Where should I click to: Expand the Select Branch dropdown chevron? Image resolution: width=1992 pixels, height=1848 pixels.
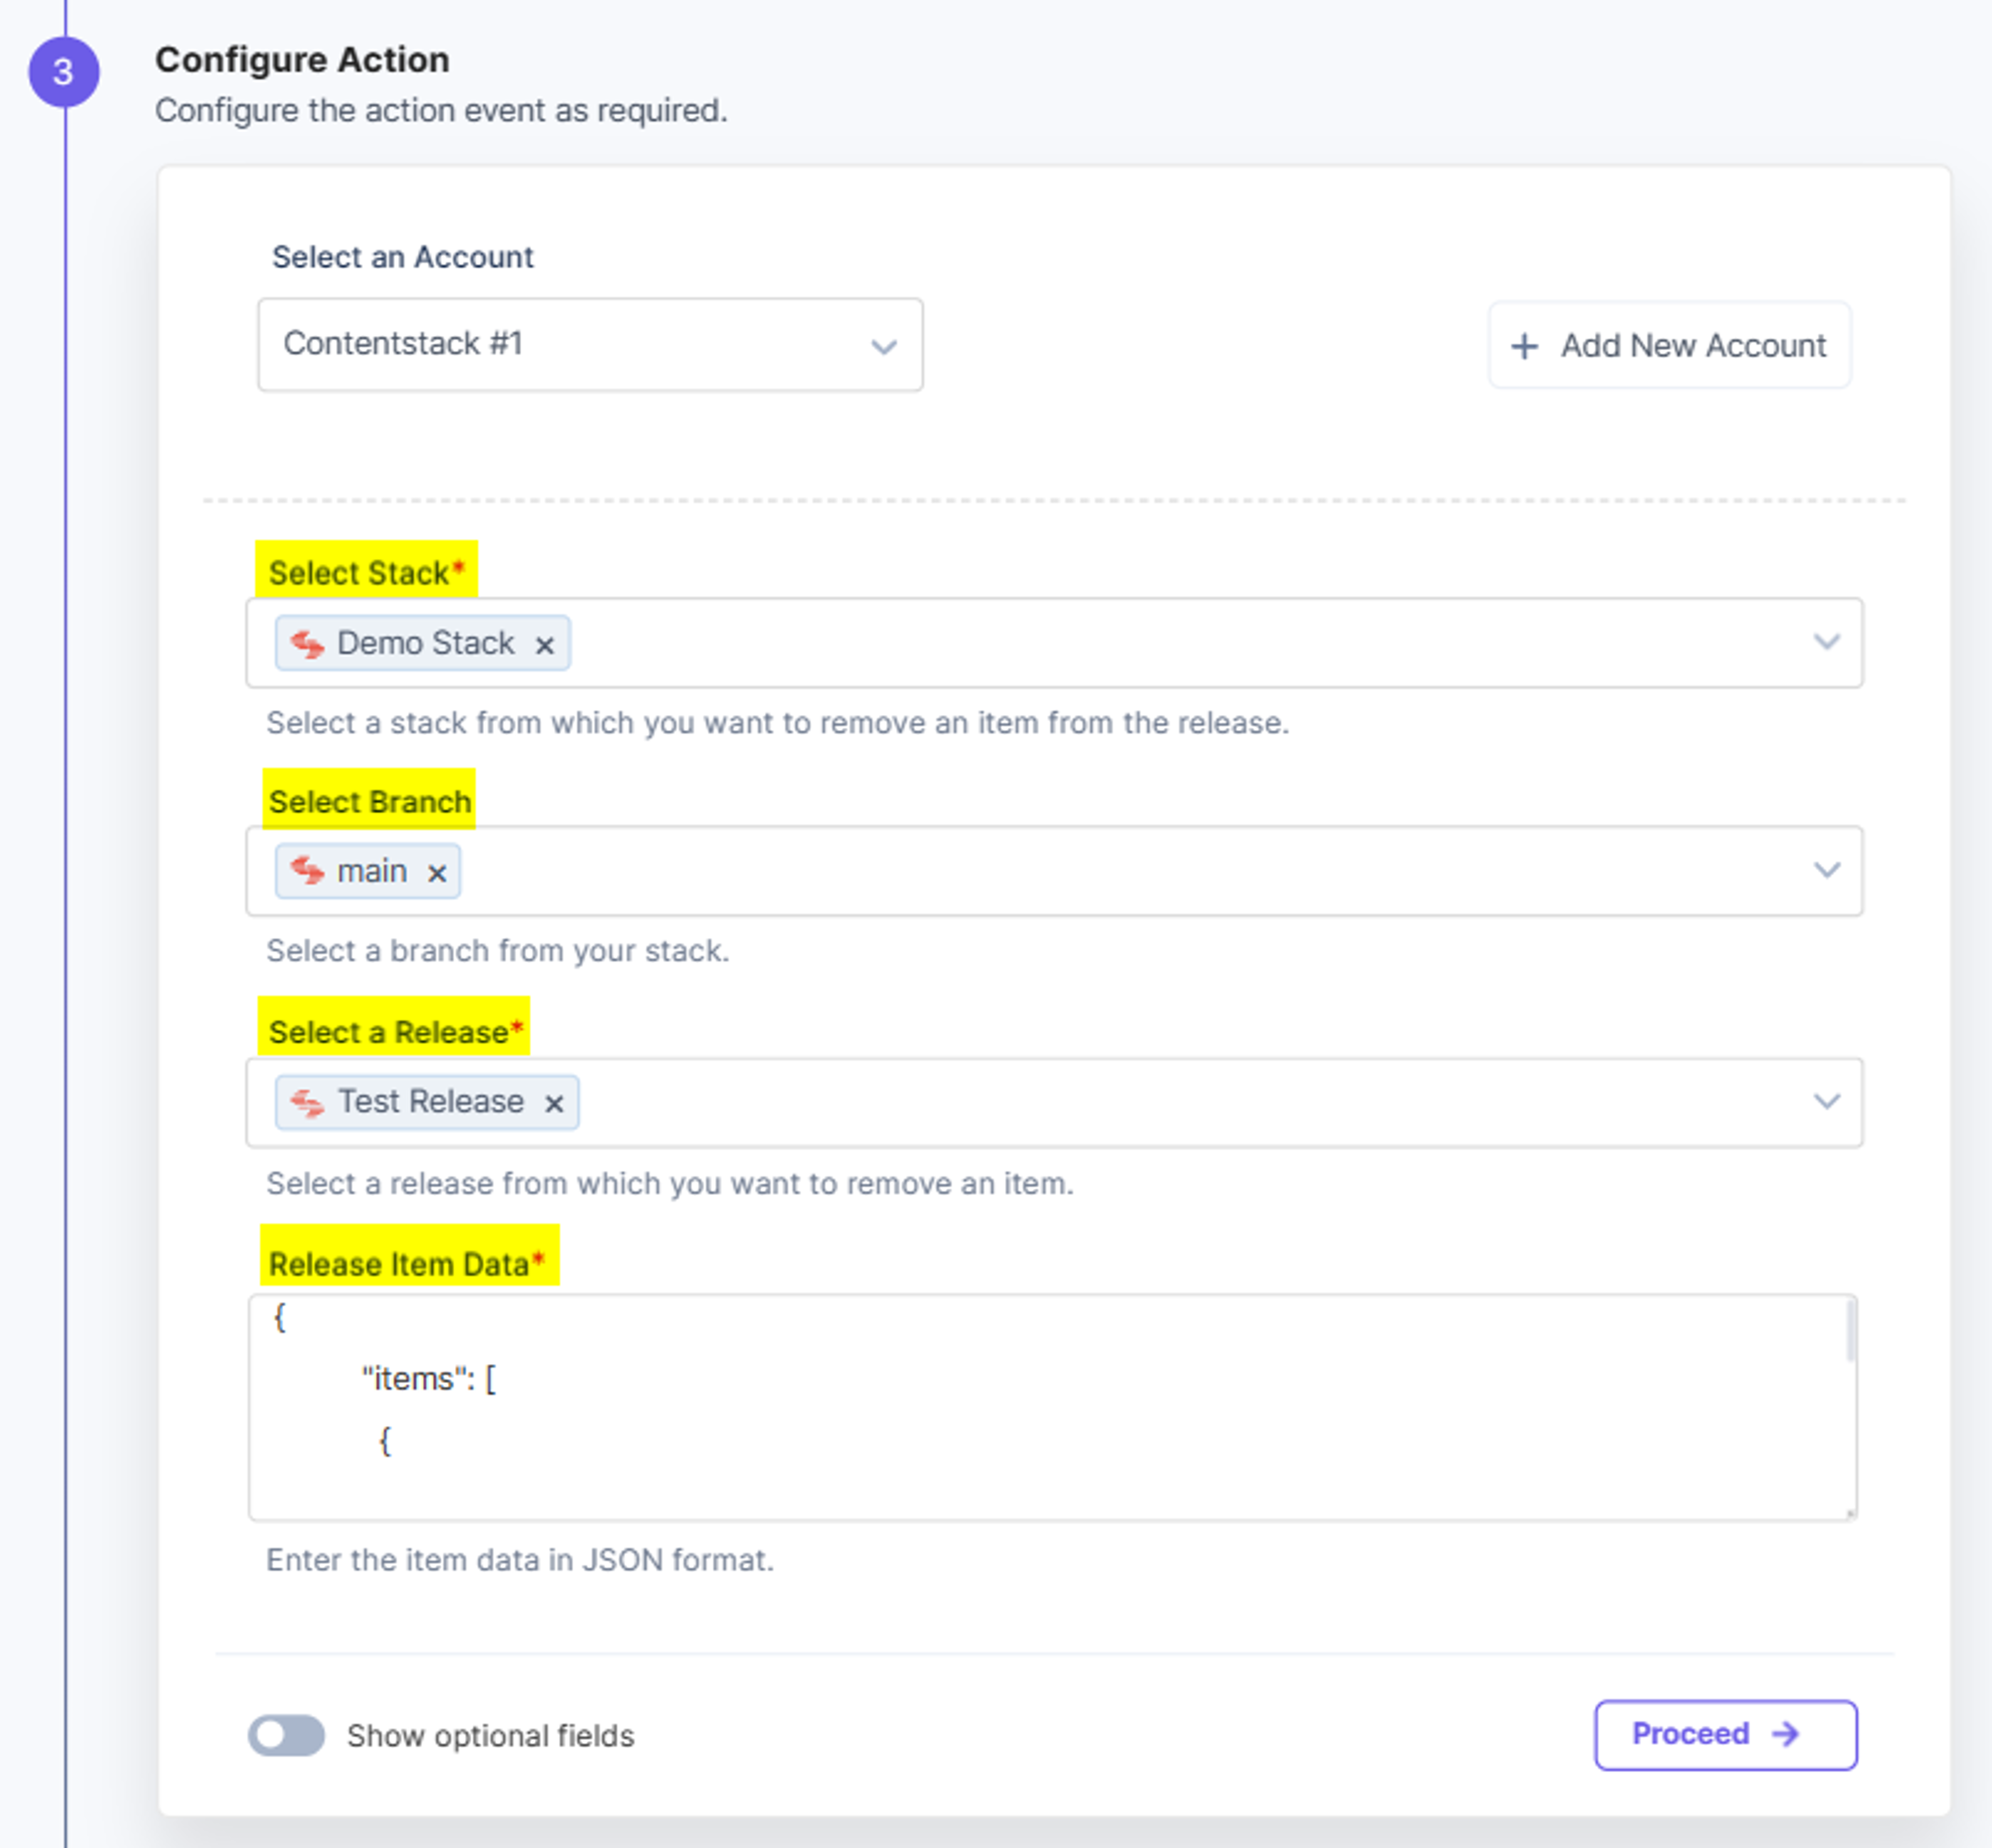1826,870
